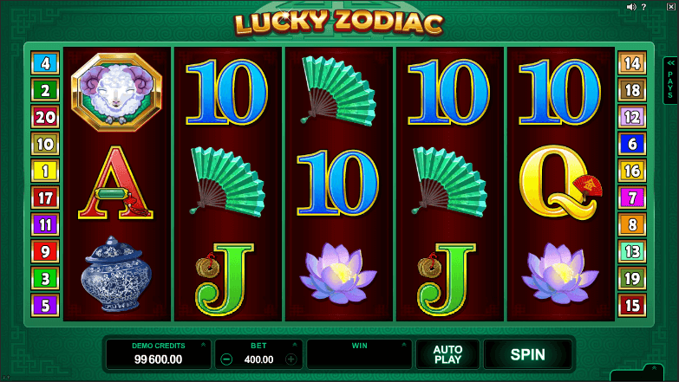Start a spin with SPIN button
679x382 pixels.
[527, 355]
